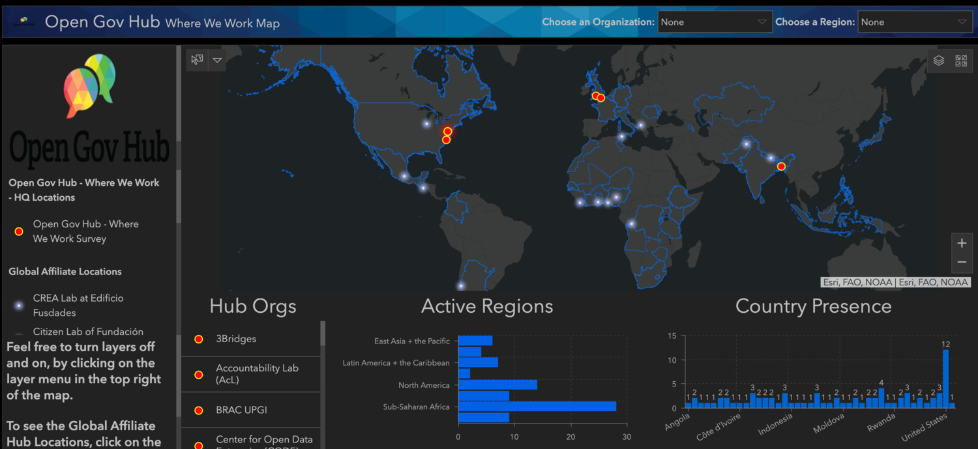Click the 'Active Regions' chart title
The image size is (978, 449).
tap(487, 306)
